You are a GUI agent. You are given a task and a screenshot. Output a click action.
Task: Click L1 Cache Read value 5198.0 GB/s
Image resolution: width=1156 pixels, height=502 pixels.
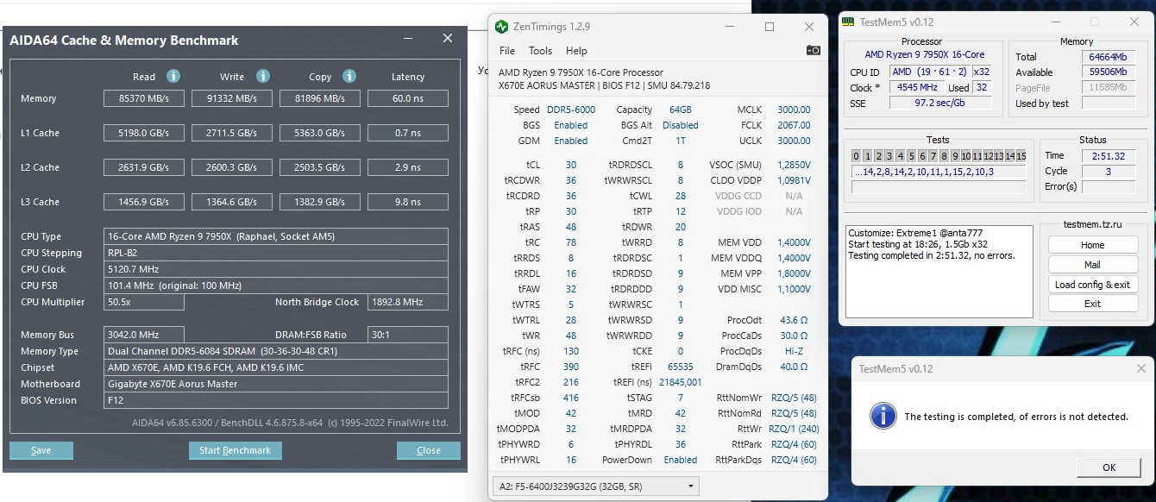(x=144, y=133)
